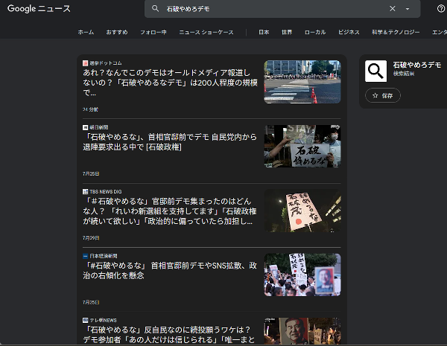Click the 朝日新聞 source icon
This screenshot has height=346, width=447.
point(86,127)
